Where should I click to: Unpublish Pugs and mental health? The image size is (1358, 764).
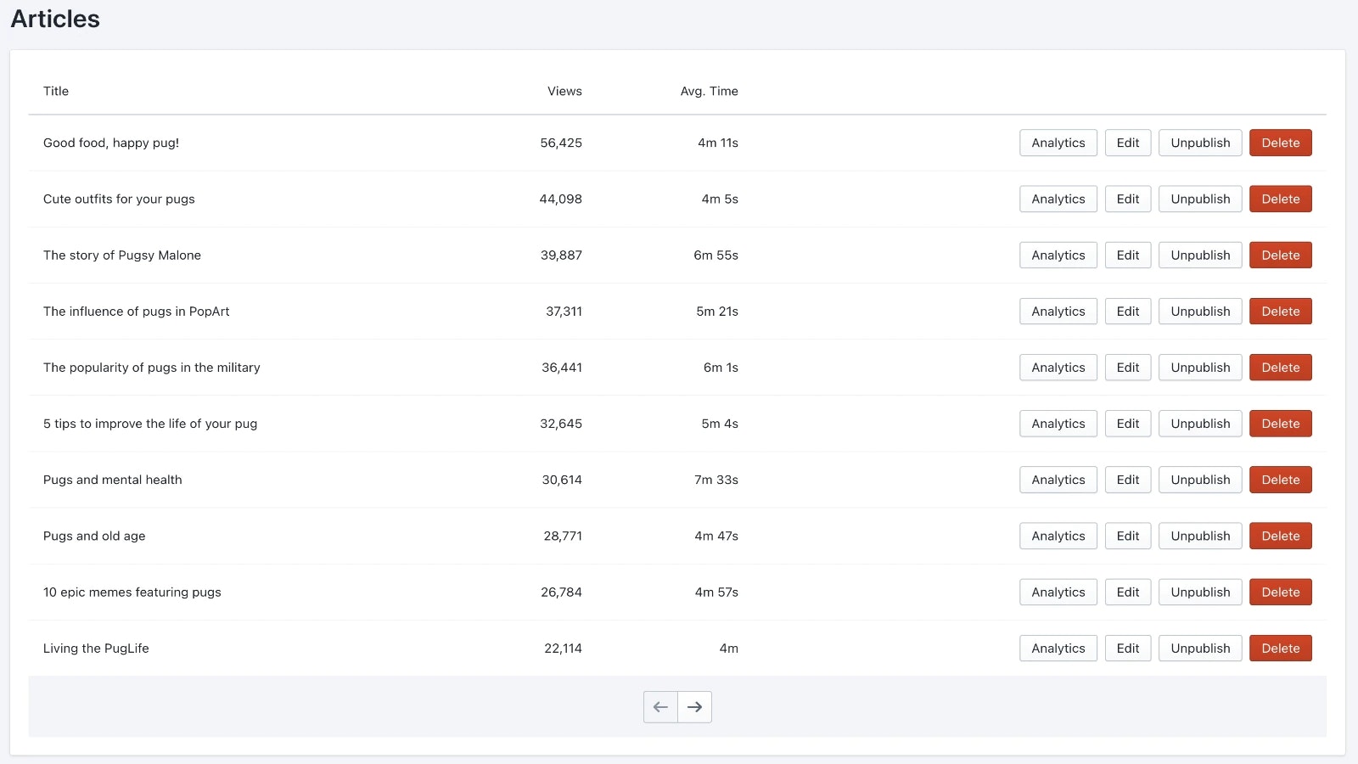pos(1200,480)
